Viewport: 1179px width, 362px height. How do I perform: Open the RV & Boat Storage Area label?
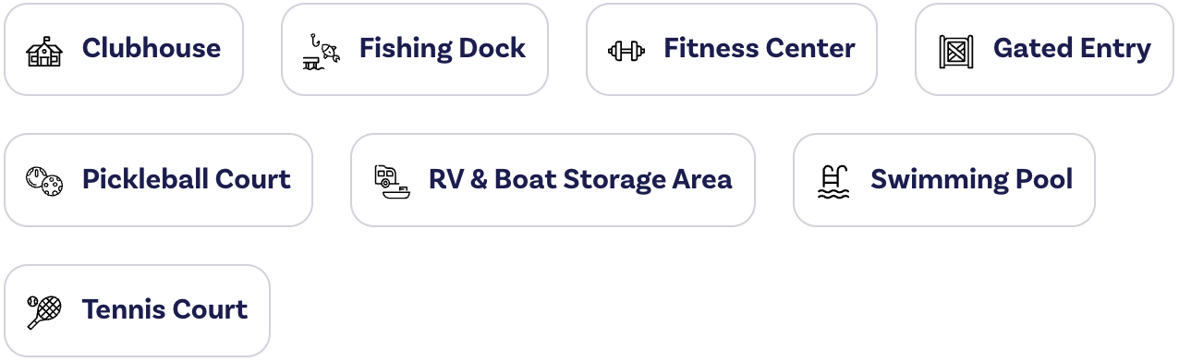[x=580, y=179]
